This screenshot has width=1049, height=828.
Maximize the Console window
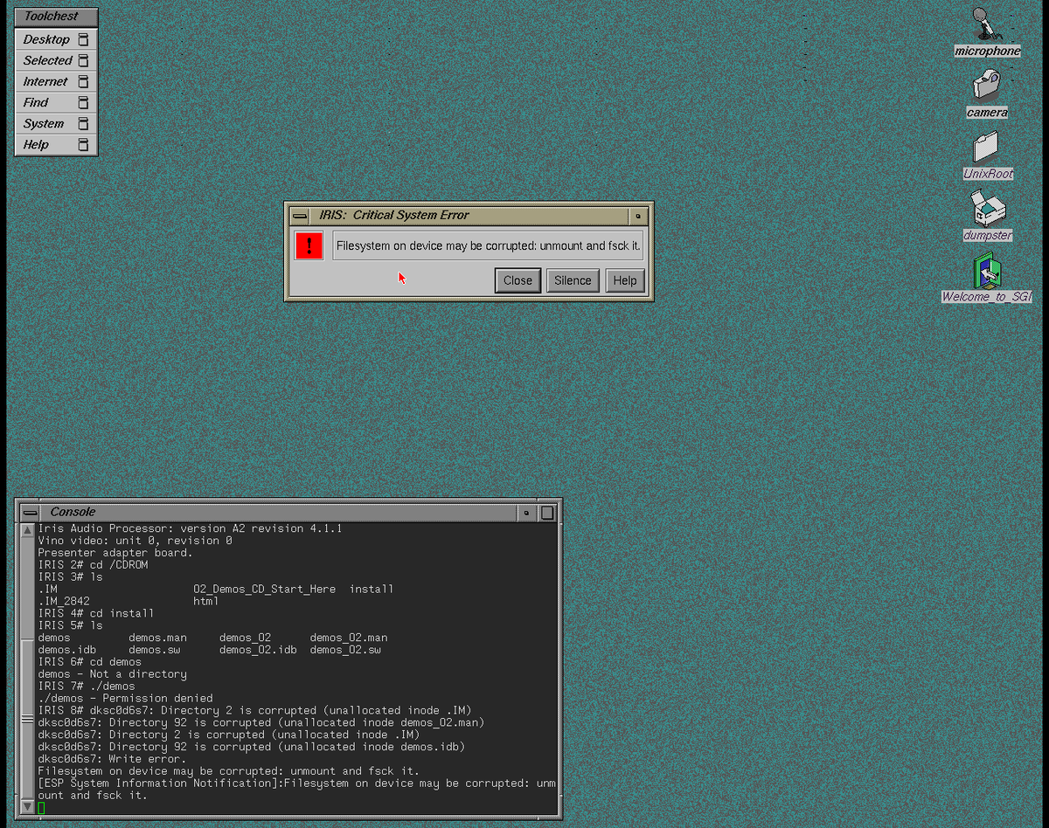(x=547, y=513)
